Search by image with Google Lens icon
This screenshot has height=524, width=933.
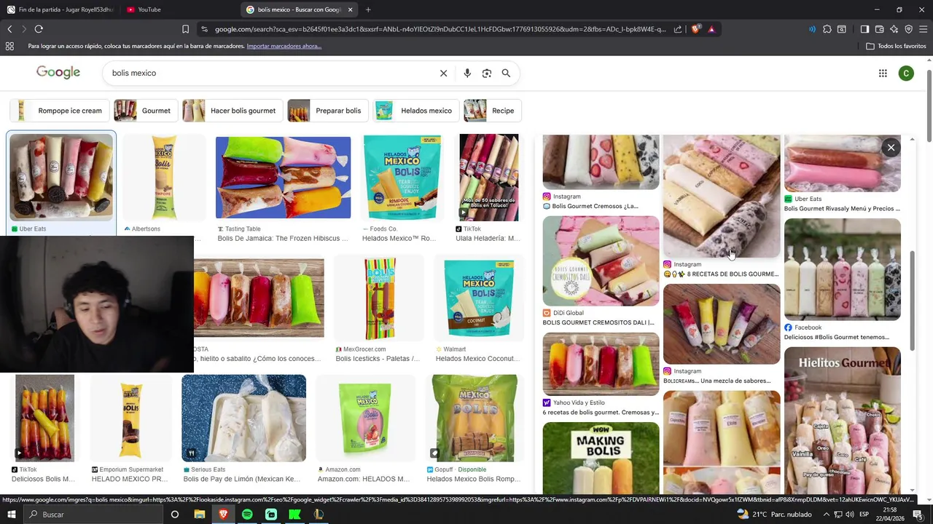[x=487, y=73]
